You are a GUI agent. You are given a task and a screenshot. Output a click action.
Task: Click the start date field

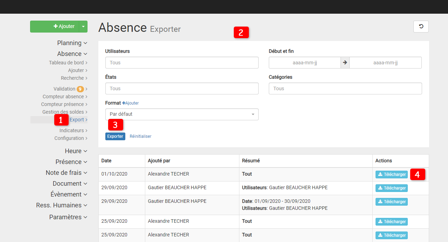pos(305,63)
